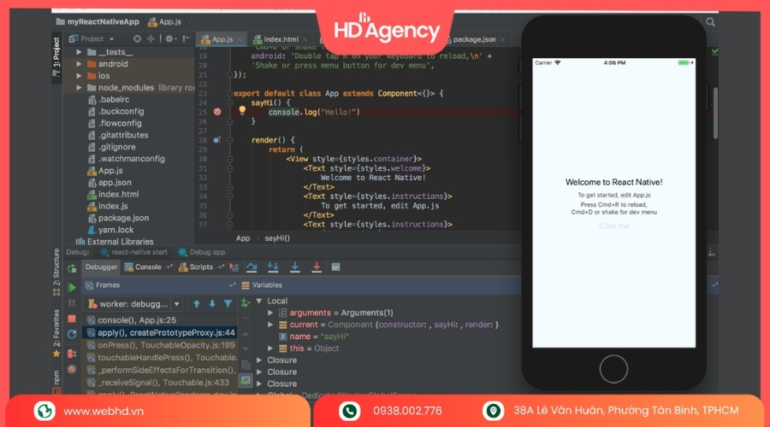The height and width of the screenshot is (427, 770).
Task: Move to previous frame with up arrow
Action: [197, 304]
